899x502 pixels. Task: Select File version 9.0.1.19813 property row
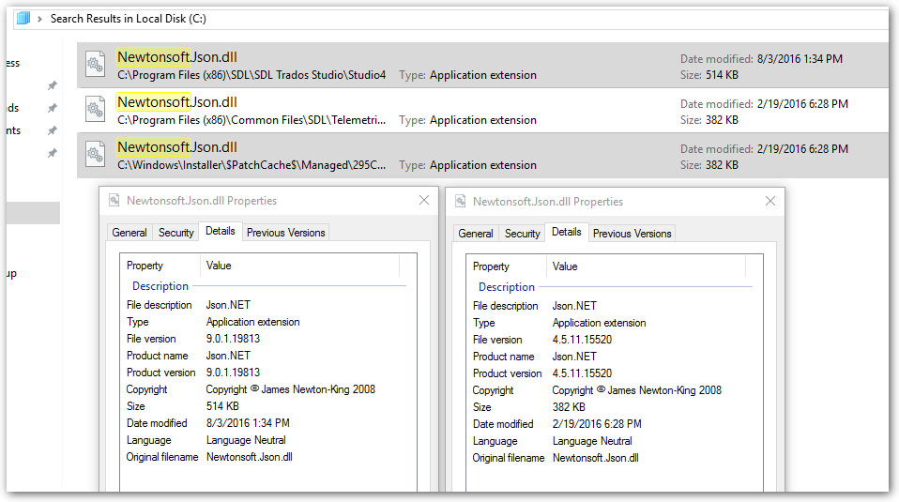pyautogui.click(x=235, y=339)
